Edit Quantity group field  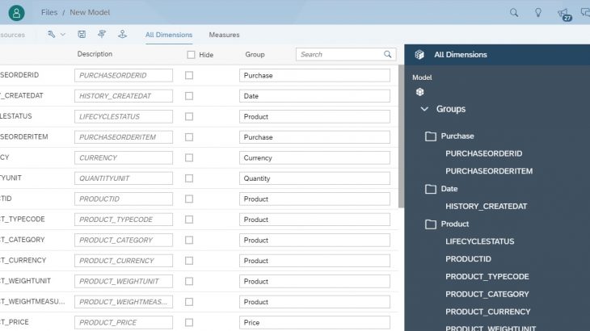point(314,178)
